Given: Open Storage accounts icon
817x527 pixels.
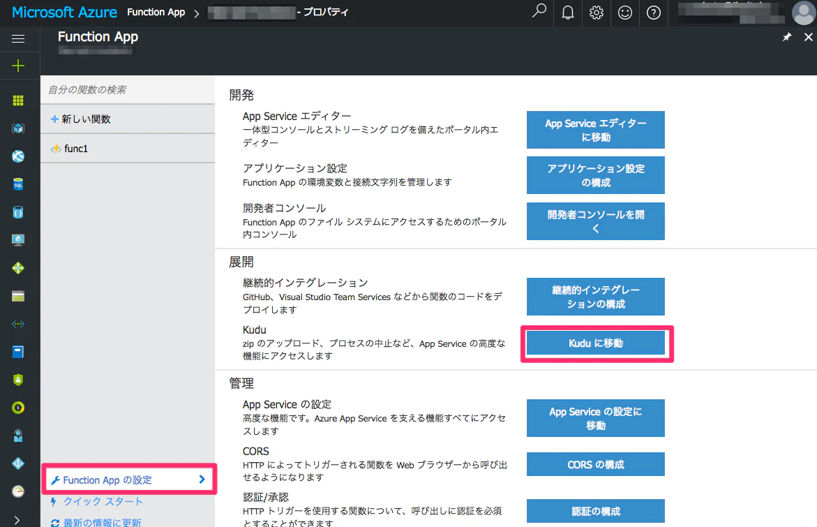Looking at the screenshot, I should click(x=18, y=296).
